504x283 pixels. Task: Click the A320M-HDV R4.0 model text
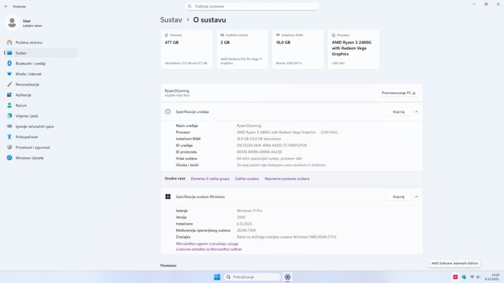(x=177, y=95)
